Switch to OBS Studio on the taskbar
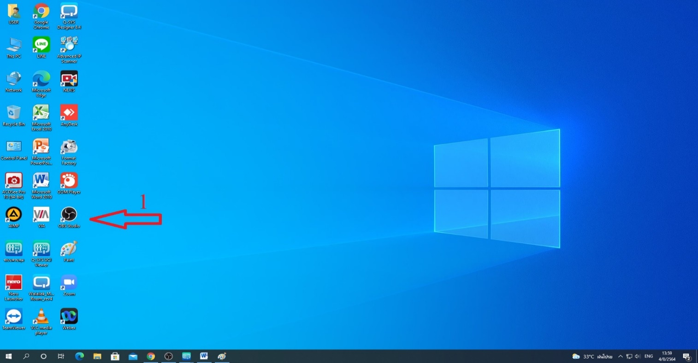The width and height of the screenshot is (698, 363). coord(169,356)
